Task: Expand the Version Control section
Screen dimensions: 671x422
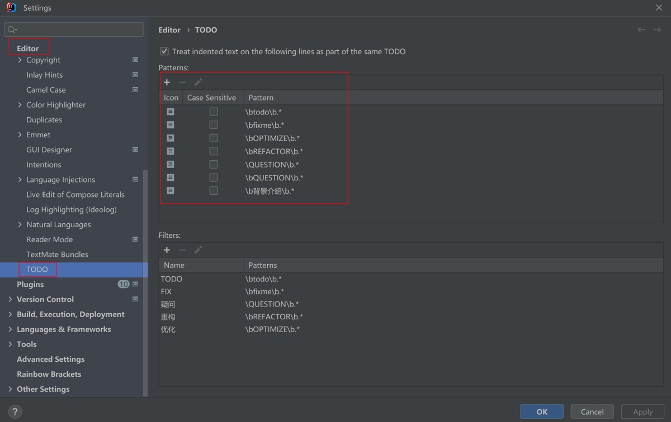Action: point(10,299)
